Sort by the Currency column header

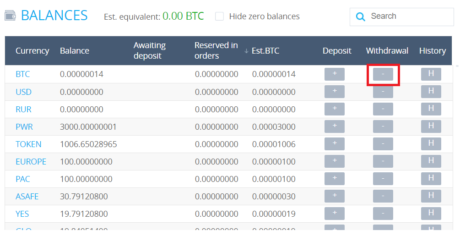coord(32,51)
